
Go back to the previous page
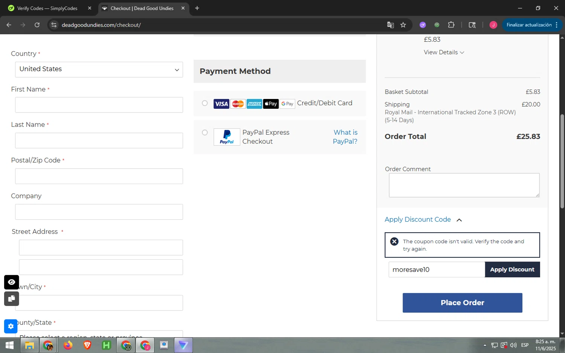[x=9, y=25]
